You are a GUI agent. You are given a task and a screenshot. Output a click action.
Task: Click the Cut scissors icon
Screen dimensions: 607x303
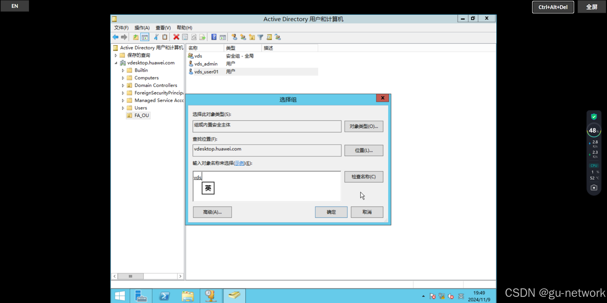point(156,37)
